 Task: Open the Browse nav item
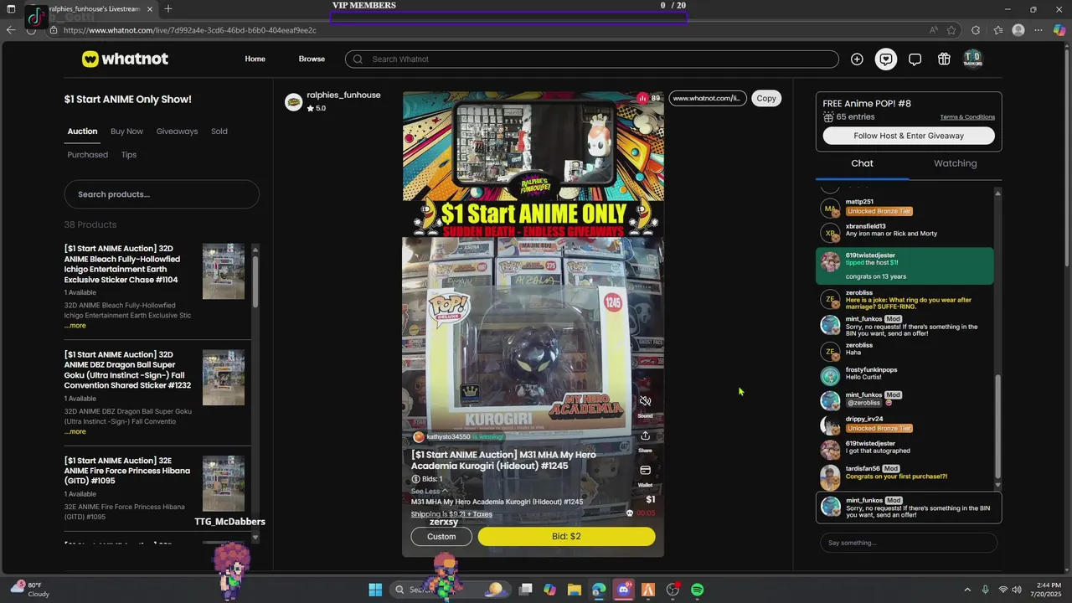pyautogui.click(x=312, y=59)
